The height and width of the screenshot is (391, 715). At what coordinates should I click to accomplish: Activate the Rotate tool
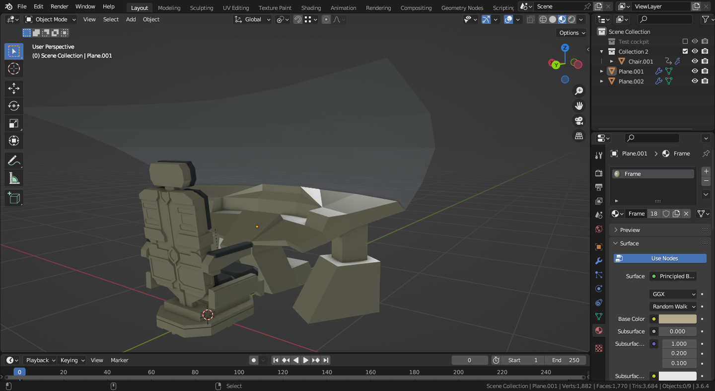[14, 106]
